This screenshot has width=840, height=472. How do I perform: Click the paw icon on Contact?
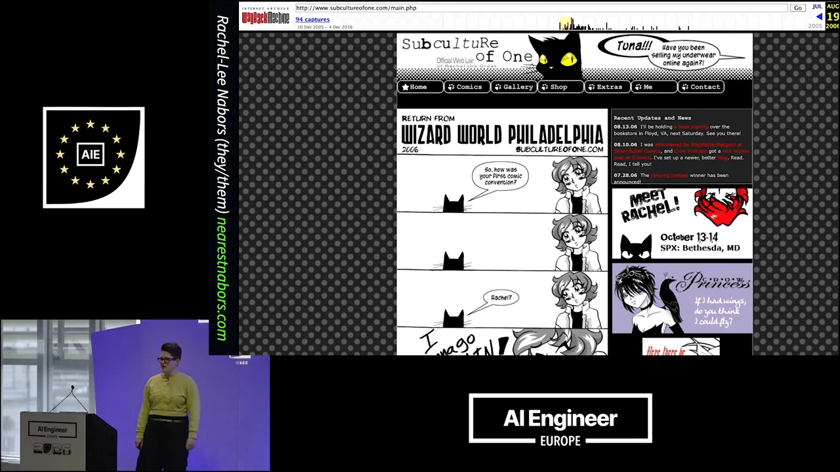[x=685, y=87]
